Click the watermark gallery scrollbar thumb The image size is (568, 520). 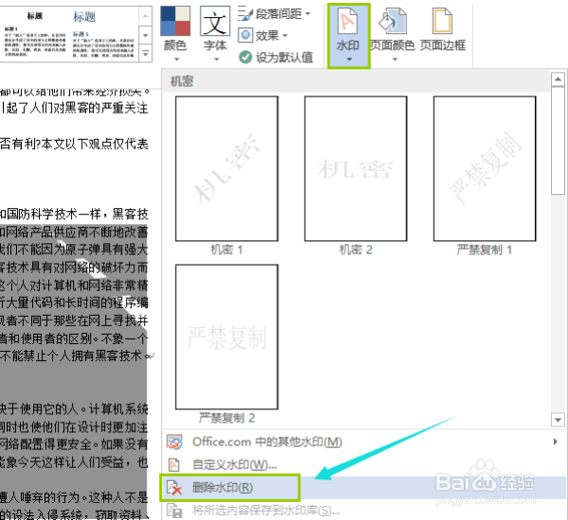pos(558,141)
